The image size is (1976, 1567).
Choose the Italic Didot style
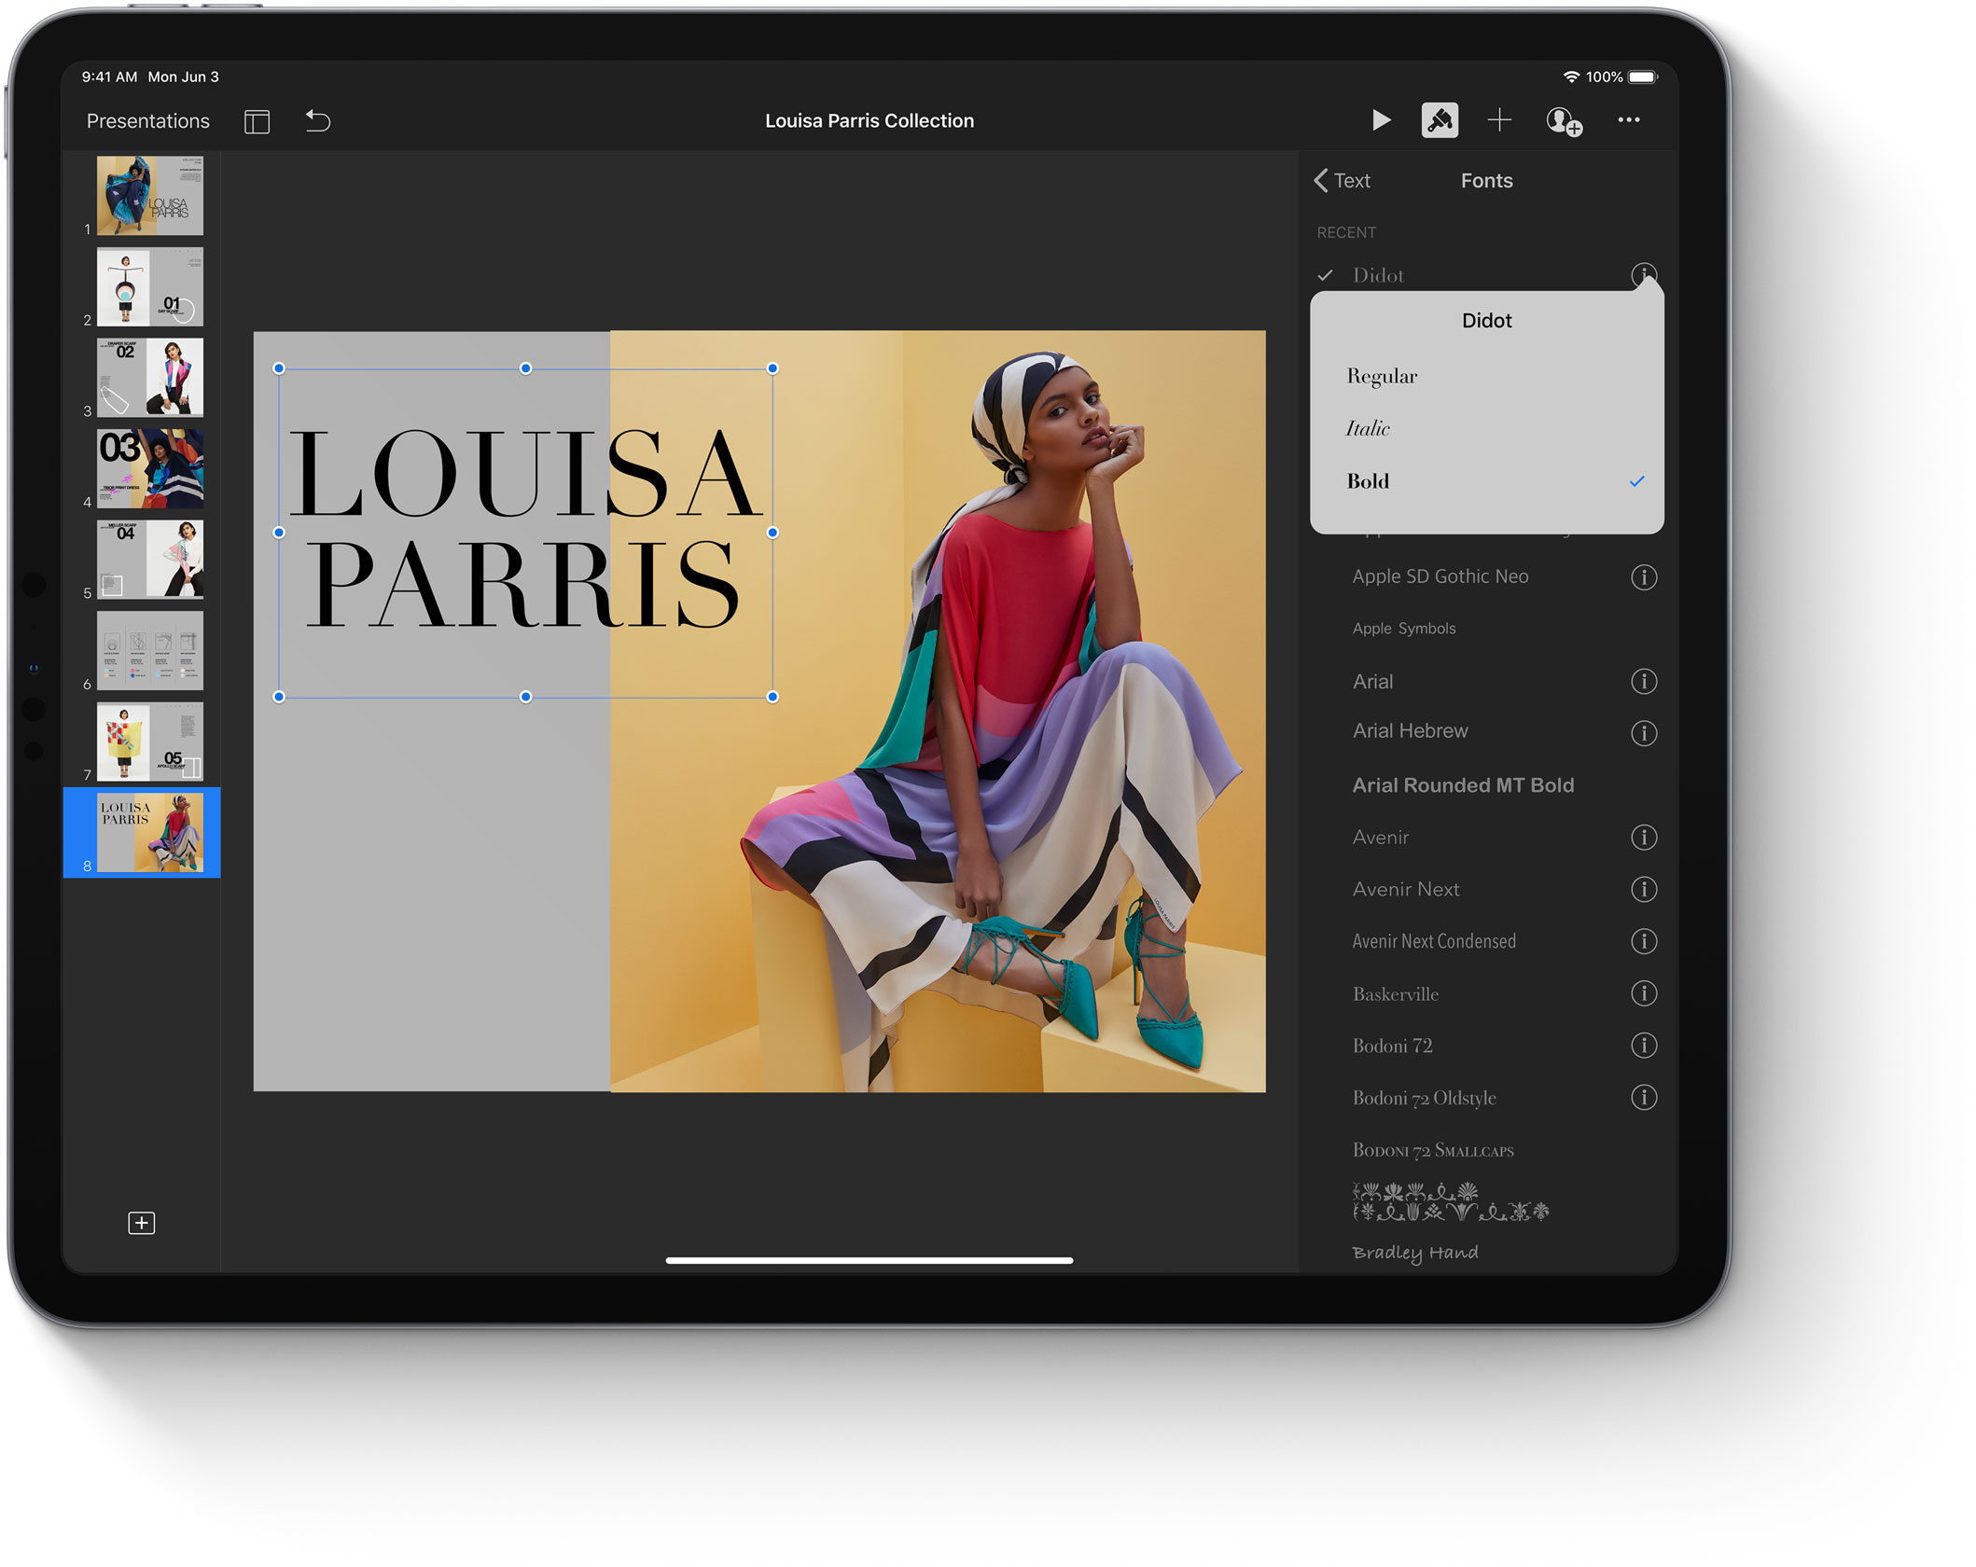click(x=1368, y=429)
